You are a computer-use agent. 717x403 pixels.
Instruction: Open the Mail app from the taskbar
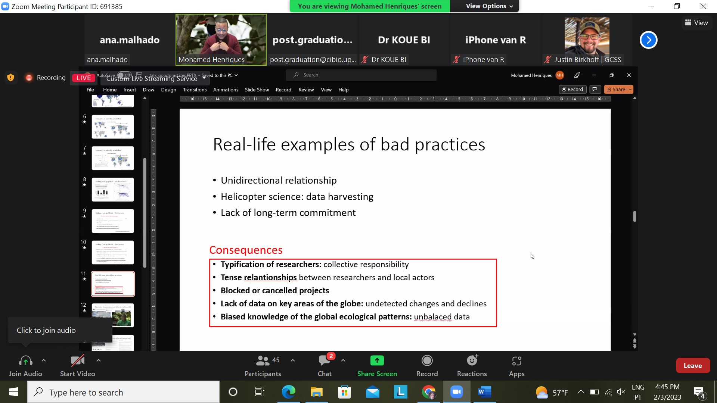click(x=372, y=392)
